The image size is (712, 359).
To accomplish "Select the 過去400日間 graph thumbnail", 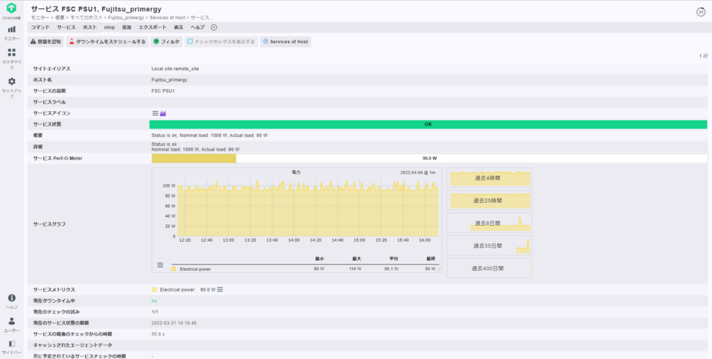I will (489, 268).
